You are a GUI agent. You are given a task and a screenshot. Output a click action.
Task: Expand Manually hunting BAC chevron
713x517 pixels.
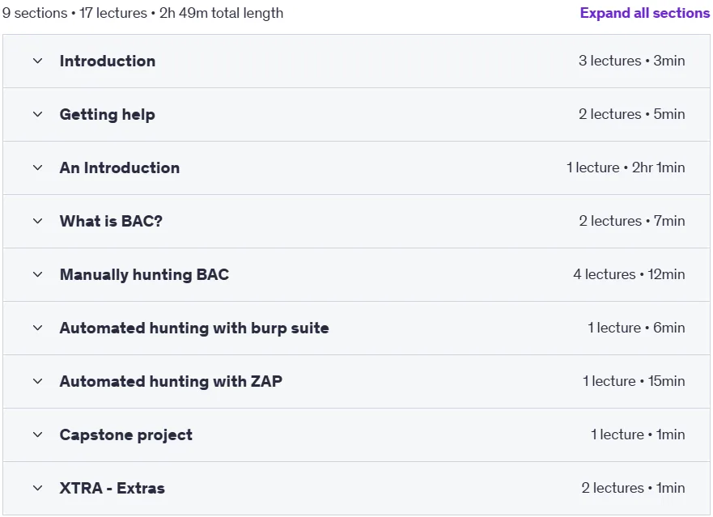(38, 274)
